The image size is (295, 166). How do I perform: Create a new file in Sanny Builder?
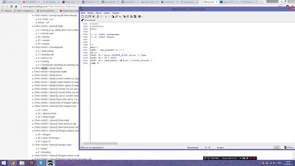(83, 17)
